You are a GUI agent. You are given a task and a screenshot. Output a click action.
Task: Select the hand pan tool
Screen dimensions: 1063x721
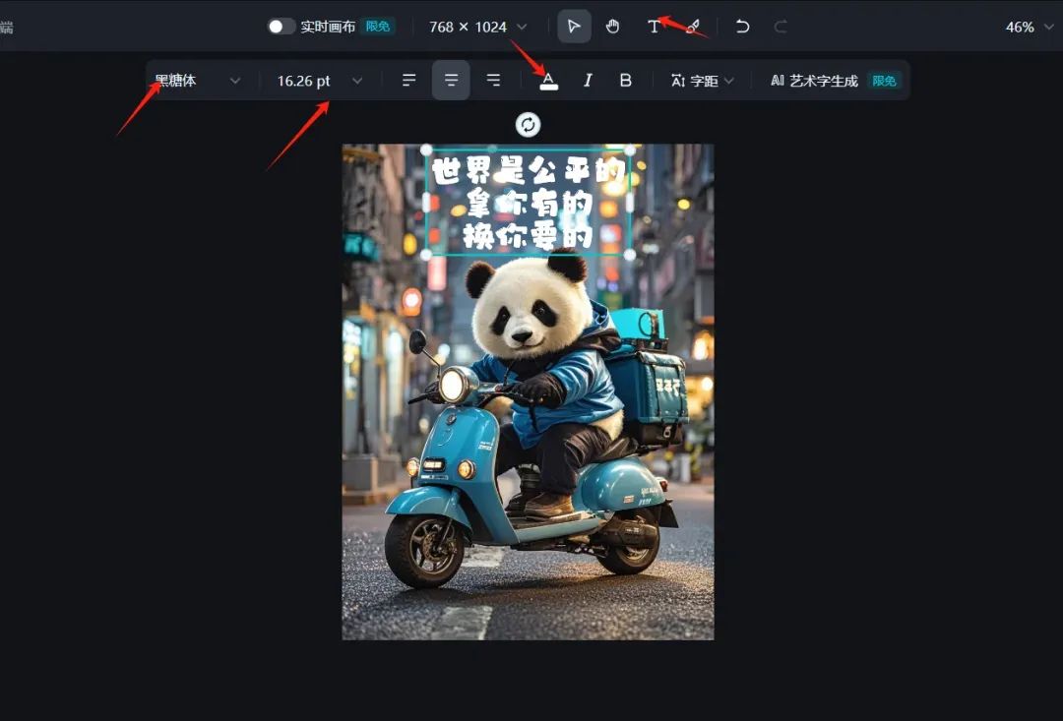pos(613,27)
